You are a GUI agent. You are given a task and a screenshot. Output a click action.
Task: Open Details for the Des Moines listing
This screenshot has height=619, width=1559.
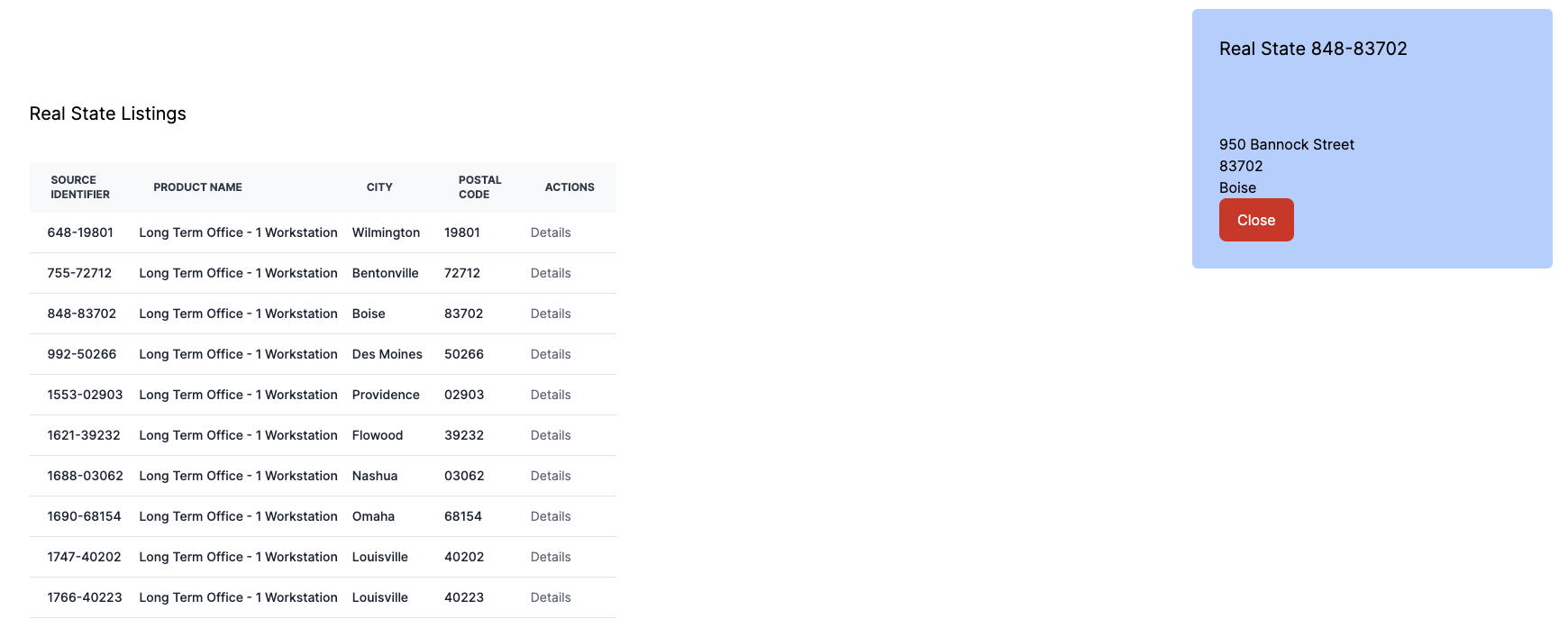click(550, 354)
